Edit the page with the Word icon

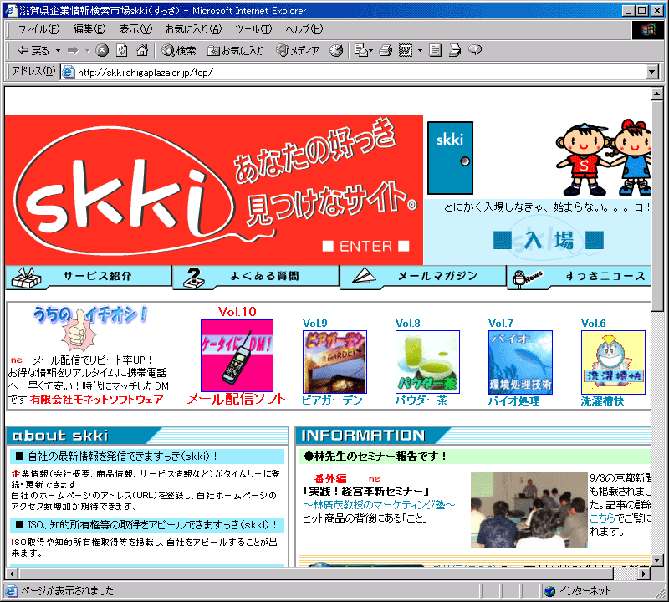[x=406, y=51]
